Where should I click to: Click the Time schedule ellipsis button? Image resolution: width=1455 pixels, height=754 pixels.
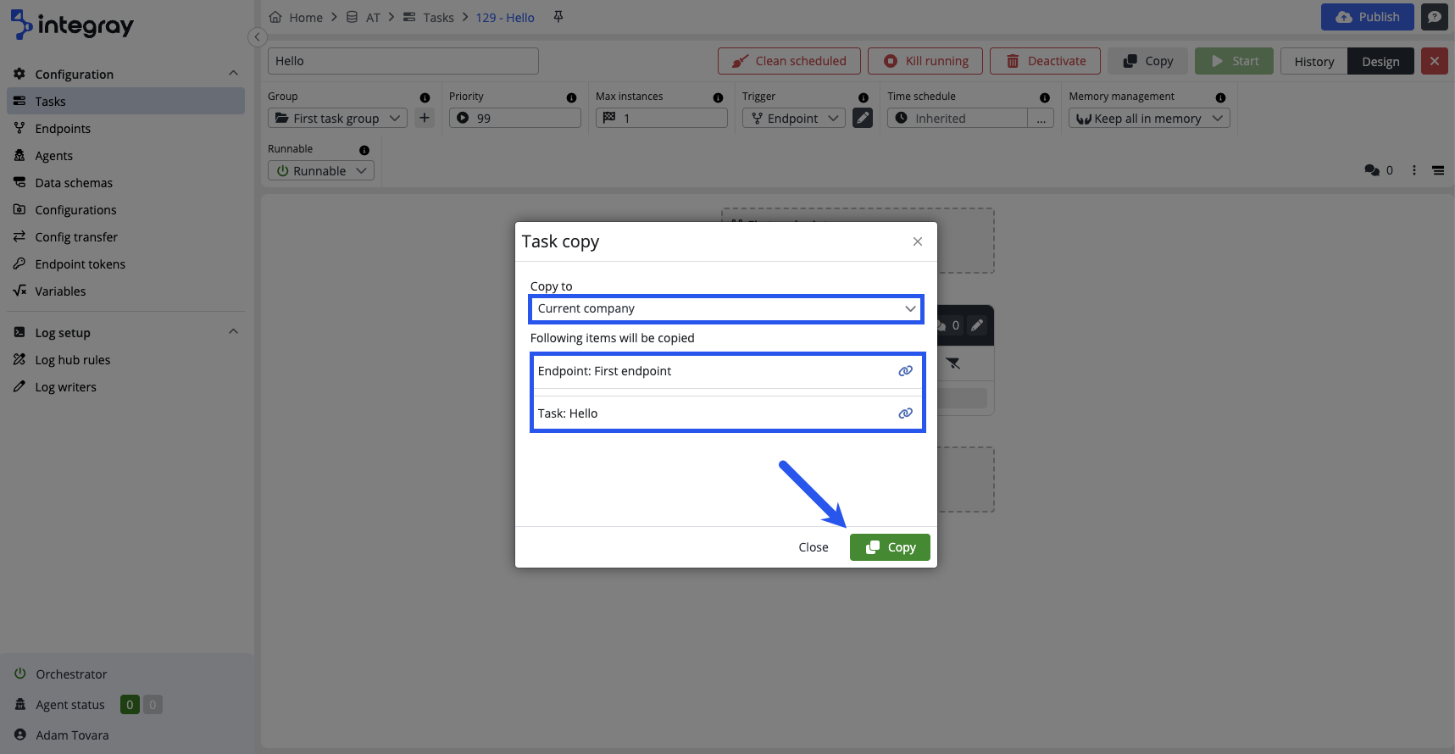(x=1041, y=119)
